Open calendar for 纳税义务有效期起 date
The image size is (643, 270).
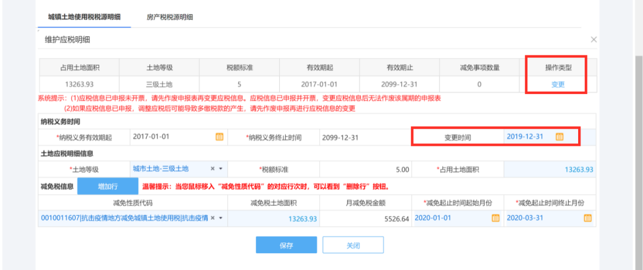coord(219,137)
